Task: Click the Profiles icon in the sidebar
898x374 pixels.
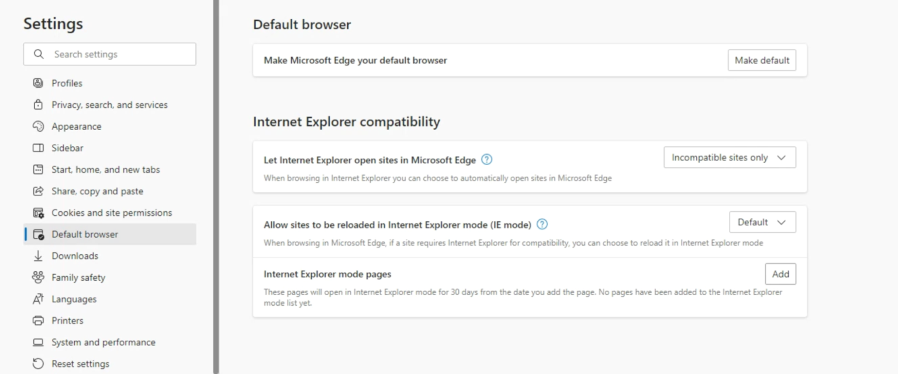Action: (x=39, y=83)
